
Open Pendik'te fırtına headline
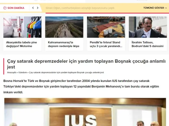point(106,44)
